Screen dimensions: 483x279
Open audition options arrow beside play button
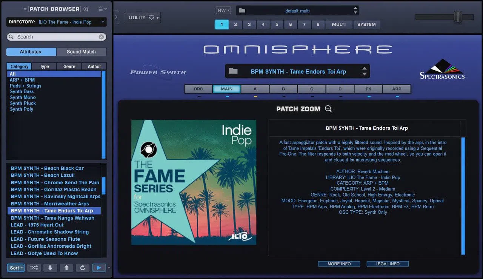(109, 268)
